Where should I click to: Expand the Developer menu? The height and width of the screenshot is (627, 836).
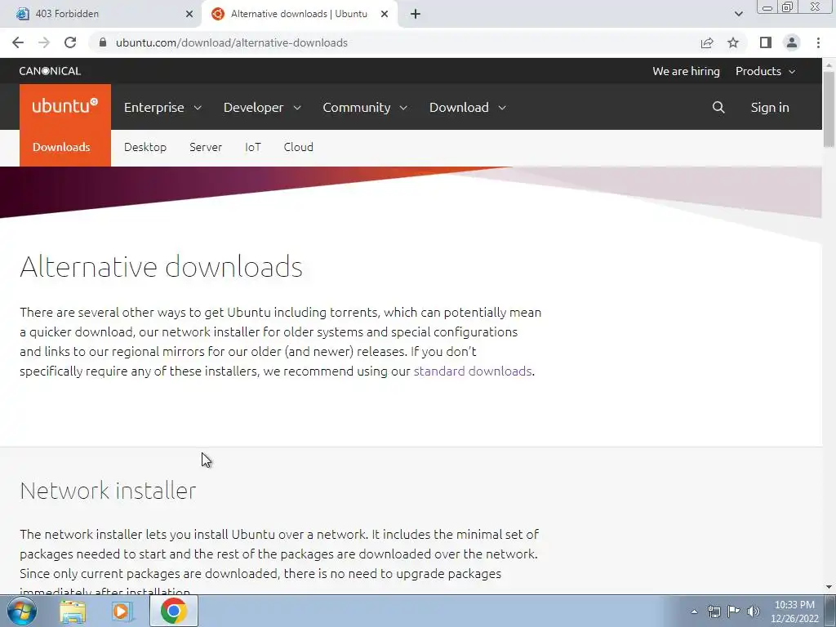(262, 107)
